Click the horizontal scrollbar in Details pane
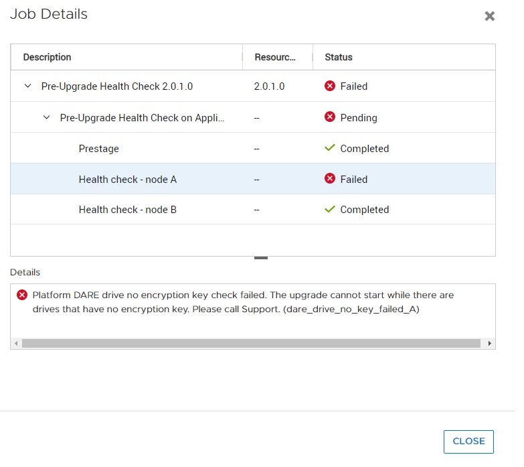 [x=251, y=343]
